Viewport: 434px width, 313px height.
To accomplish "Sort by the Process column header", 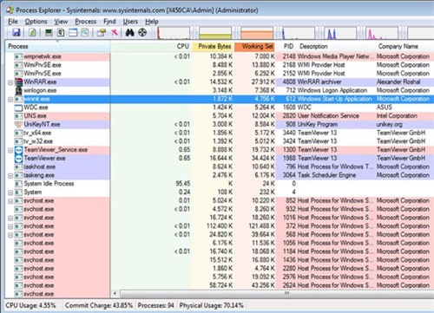I will pyautogui.click(x=57, y=47).
